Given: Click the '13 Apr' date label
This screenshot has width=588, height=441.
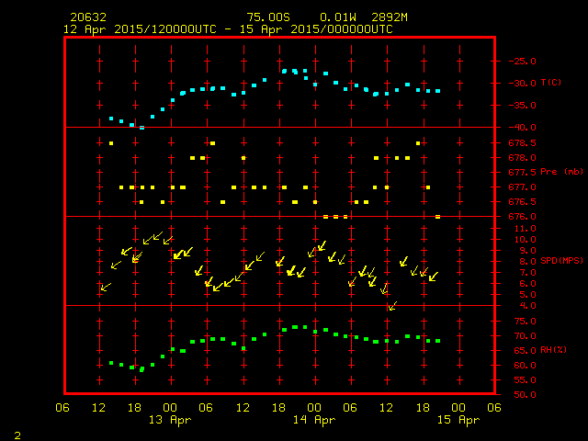Looking at the screenshot, I should pyautogui.click(x=170, y=420).
